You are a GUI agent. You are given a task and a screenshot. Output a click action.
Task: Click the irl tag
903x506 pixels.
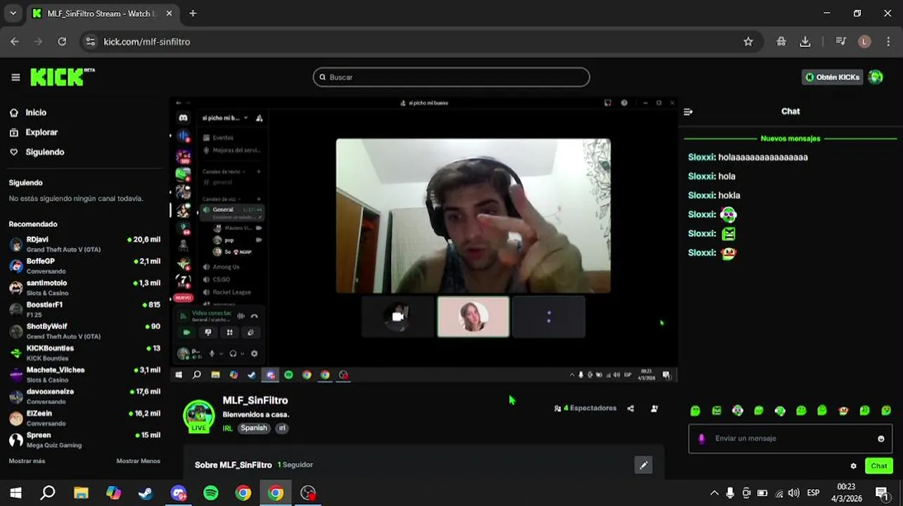pyautogui.click(x=282, y=428)
